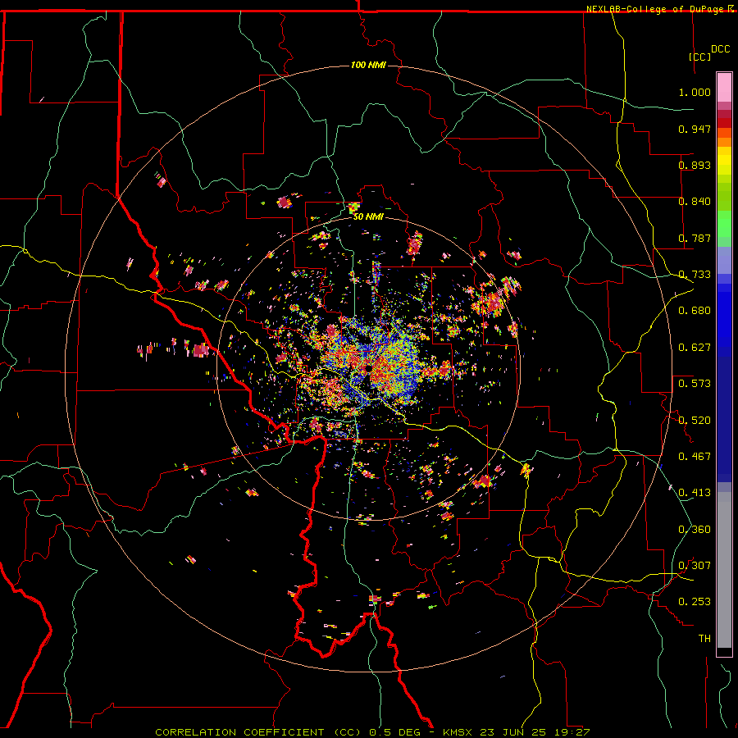Click the 50 NMI range ring label

(368, 217)
